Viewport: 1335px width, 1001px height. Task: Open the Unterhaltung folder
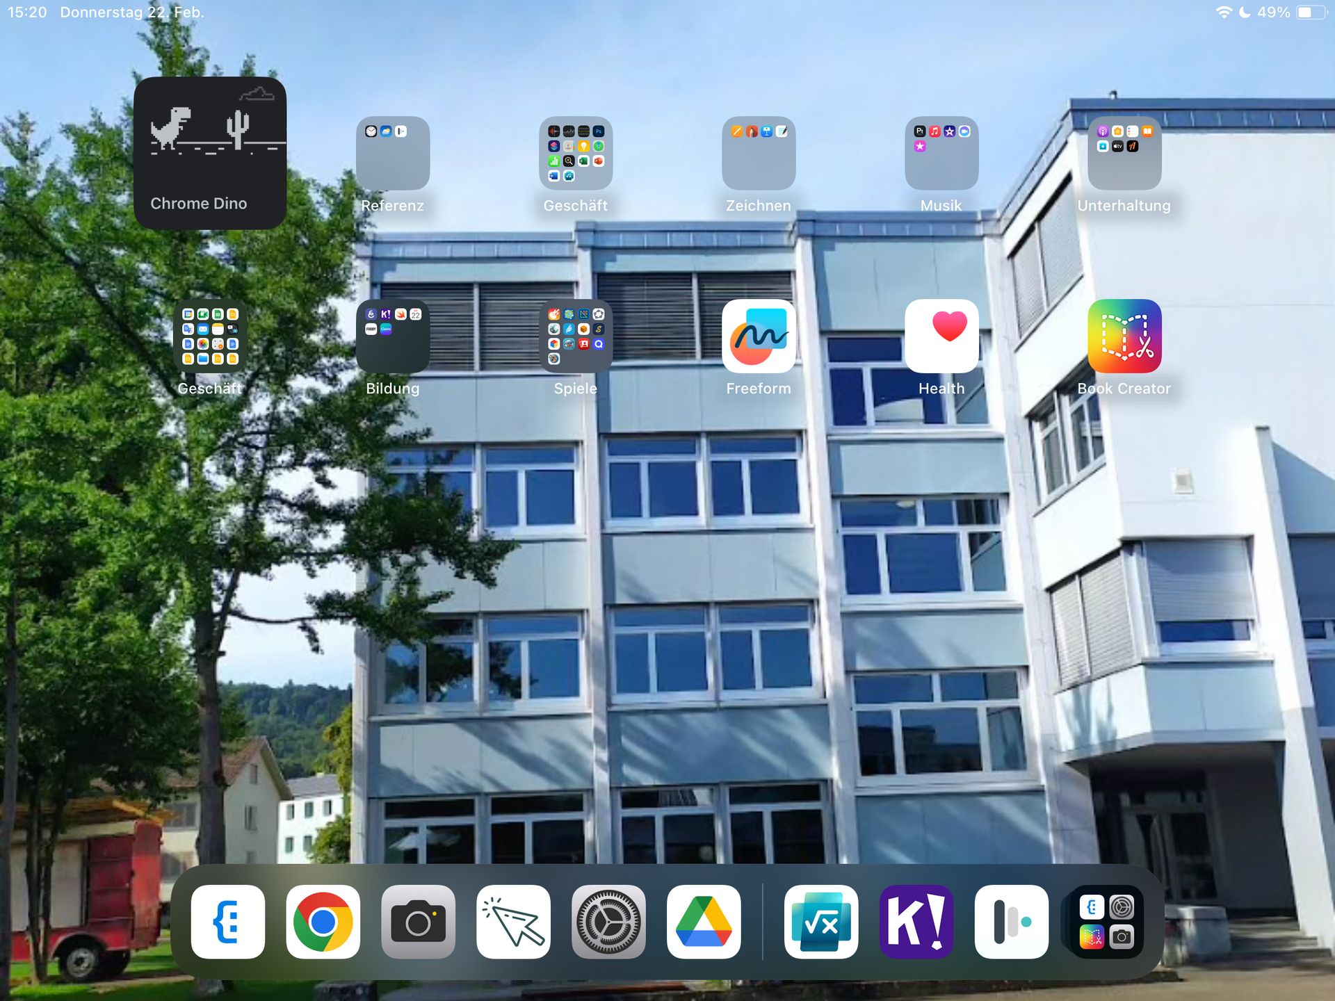pos(1124,153)
